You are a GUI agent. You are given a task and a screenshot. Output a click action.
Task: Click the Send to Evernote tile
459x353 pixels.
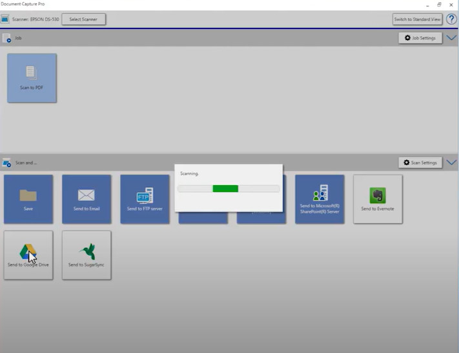pyautogui.click(x=378, y=199)
